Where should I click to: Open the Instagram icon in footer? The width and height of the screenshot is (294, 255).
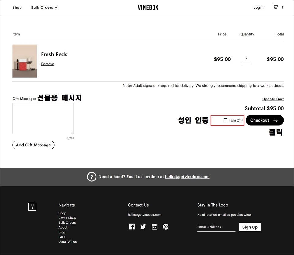pos(154,226)
